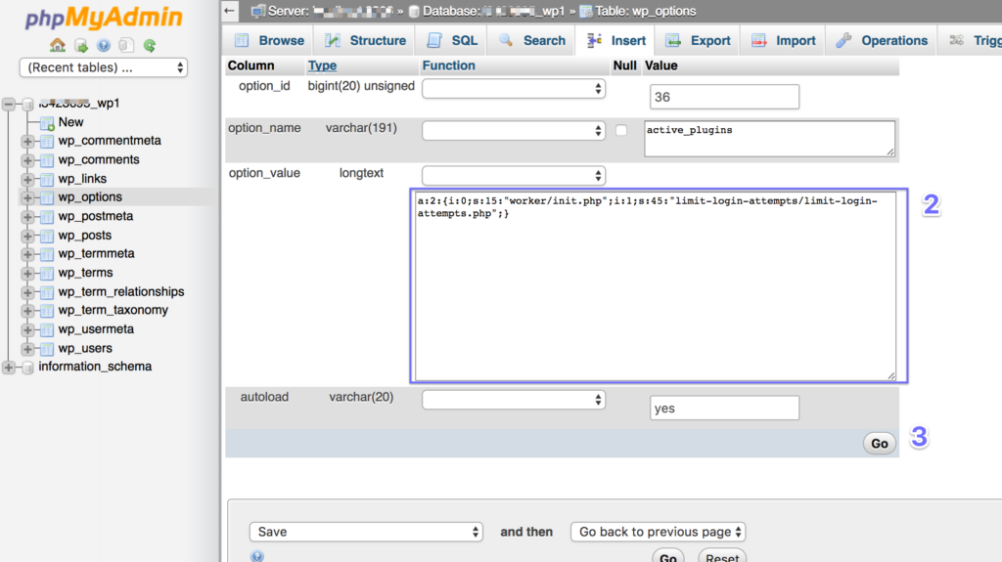Click the wp_links table icon
1002x562 pixels.
[47, 180]
